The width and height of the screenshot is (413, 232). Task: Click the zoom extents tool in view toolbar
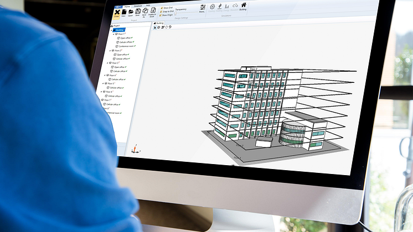[163, 27]
